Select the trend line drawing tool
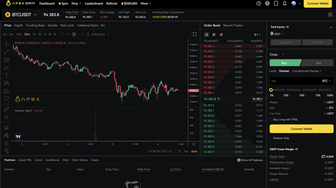 6,52
